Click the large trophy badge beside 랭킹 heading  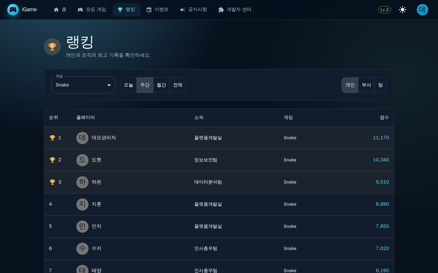coord(52,47)
